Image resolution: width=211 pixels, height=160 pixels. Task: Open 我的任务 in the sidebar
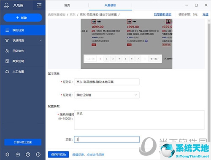coord(23,30)
